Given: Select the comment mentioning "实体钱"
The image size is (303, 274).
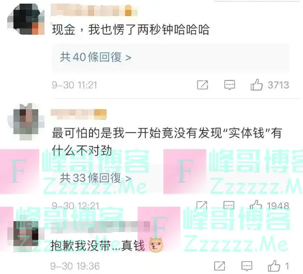Looking at the screenshot, I should coord(166,142).
